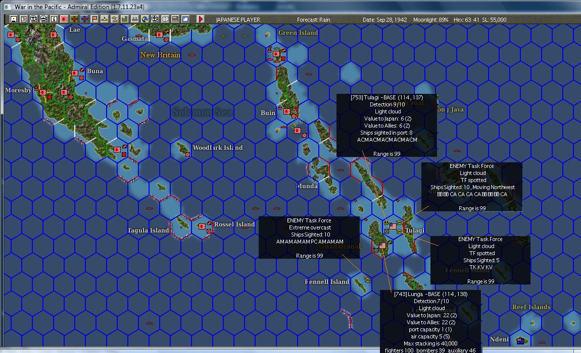Click the 'Moonlight: 89%' status text

[430, 20]
